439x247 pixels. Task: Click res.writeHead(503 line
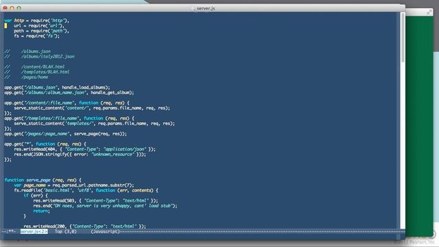point(96,200)
